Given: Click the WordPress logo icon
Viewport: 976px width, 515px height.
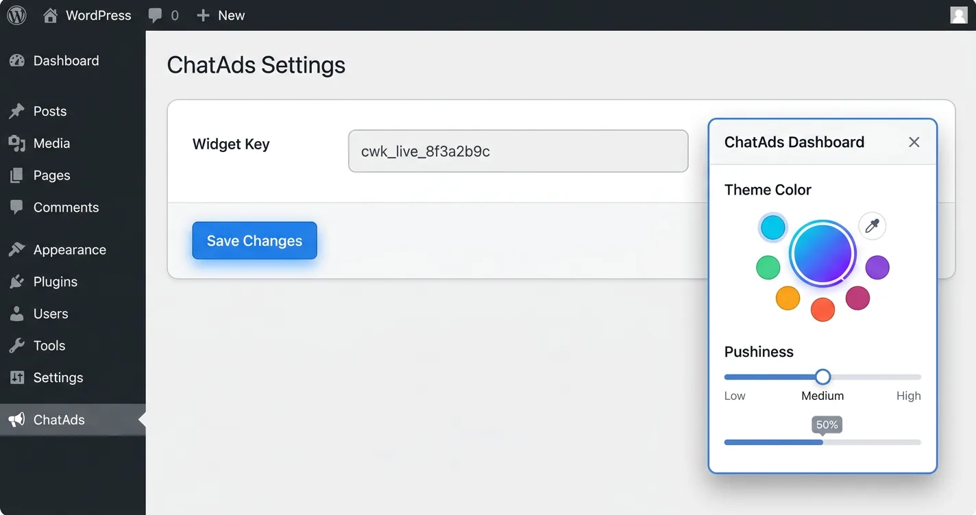Looking at the screenshot, I should pyautogui.click(x=16, y=15).
